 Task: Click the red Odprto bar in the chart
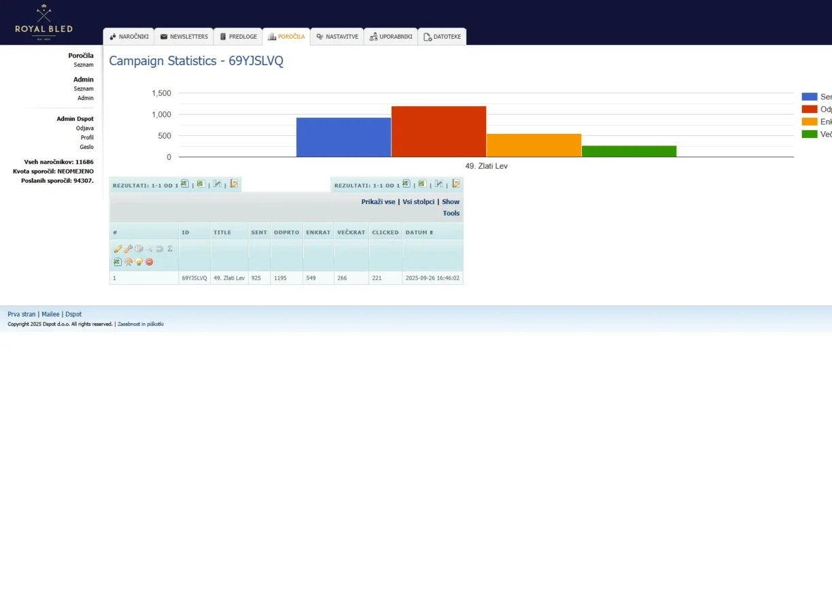[x=438, y=131]
